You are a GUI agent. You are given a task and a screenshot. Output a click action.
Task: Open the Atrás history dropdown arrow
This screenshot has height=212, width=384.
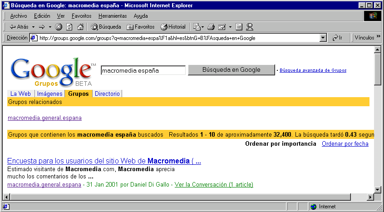tap(33, 27)
